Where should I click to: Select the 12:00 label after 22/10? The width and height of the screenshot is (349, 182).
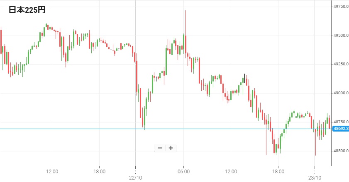pyautogui.click(x=231, y=171)
